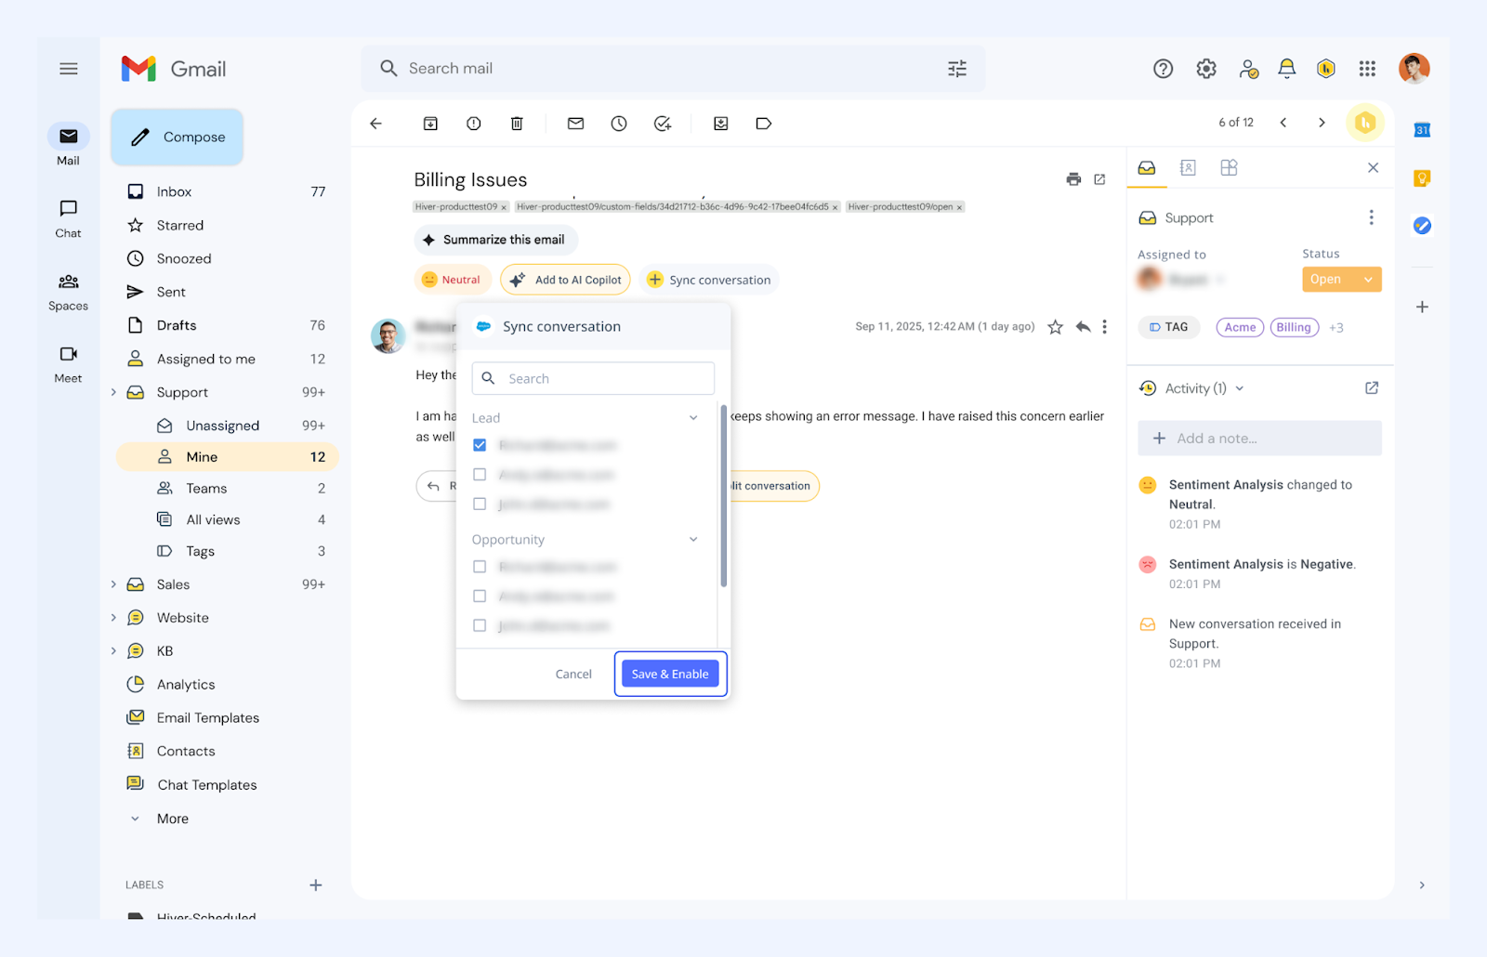Open search filter options icon

pos(957,69)
